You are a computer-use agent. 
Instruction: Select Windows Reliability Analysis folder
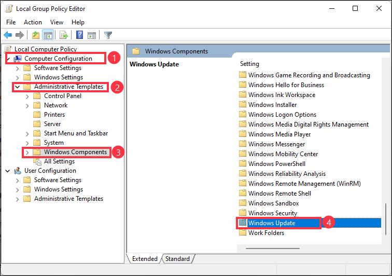287,174
